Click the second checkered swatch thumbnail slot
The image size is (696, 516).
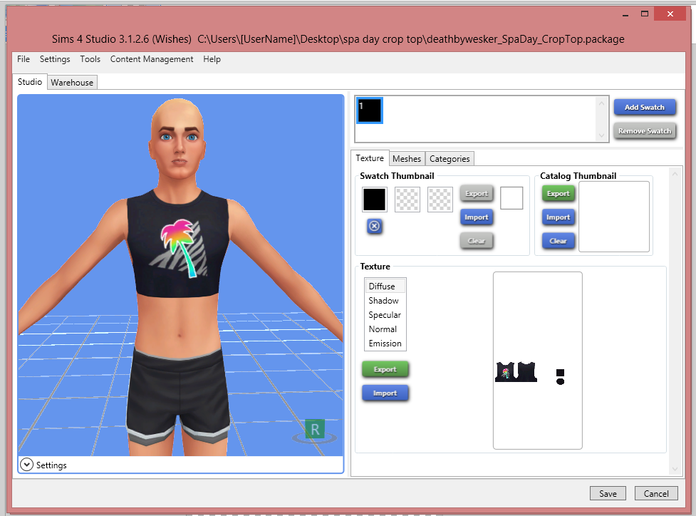pyautogui.click(x=407, y=200)
